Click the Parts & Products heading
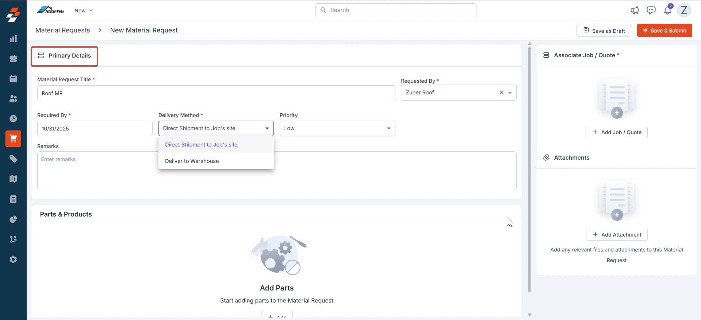 pos(66,214)
